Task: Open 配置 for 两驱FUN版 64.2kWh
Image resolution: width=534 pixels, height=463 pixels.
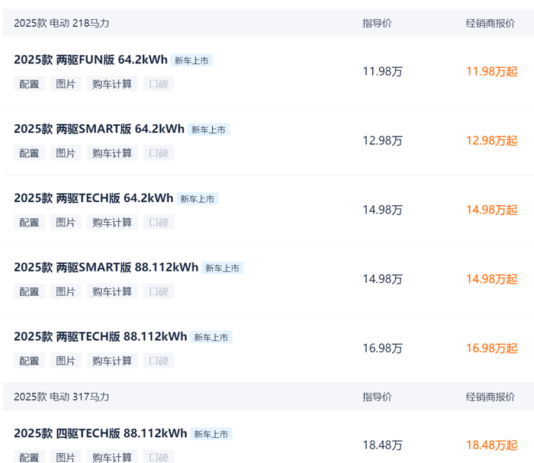Action: click(x=29, y=84)
